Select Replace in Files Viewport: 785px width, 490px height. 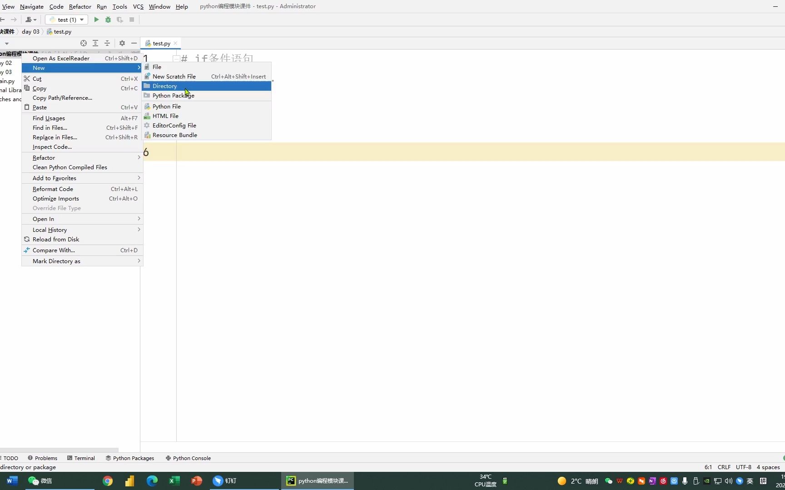click(82, 137)
